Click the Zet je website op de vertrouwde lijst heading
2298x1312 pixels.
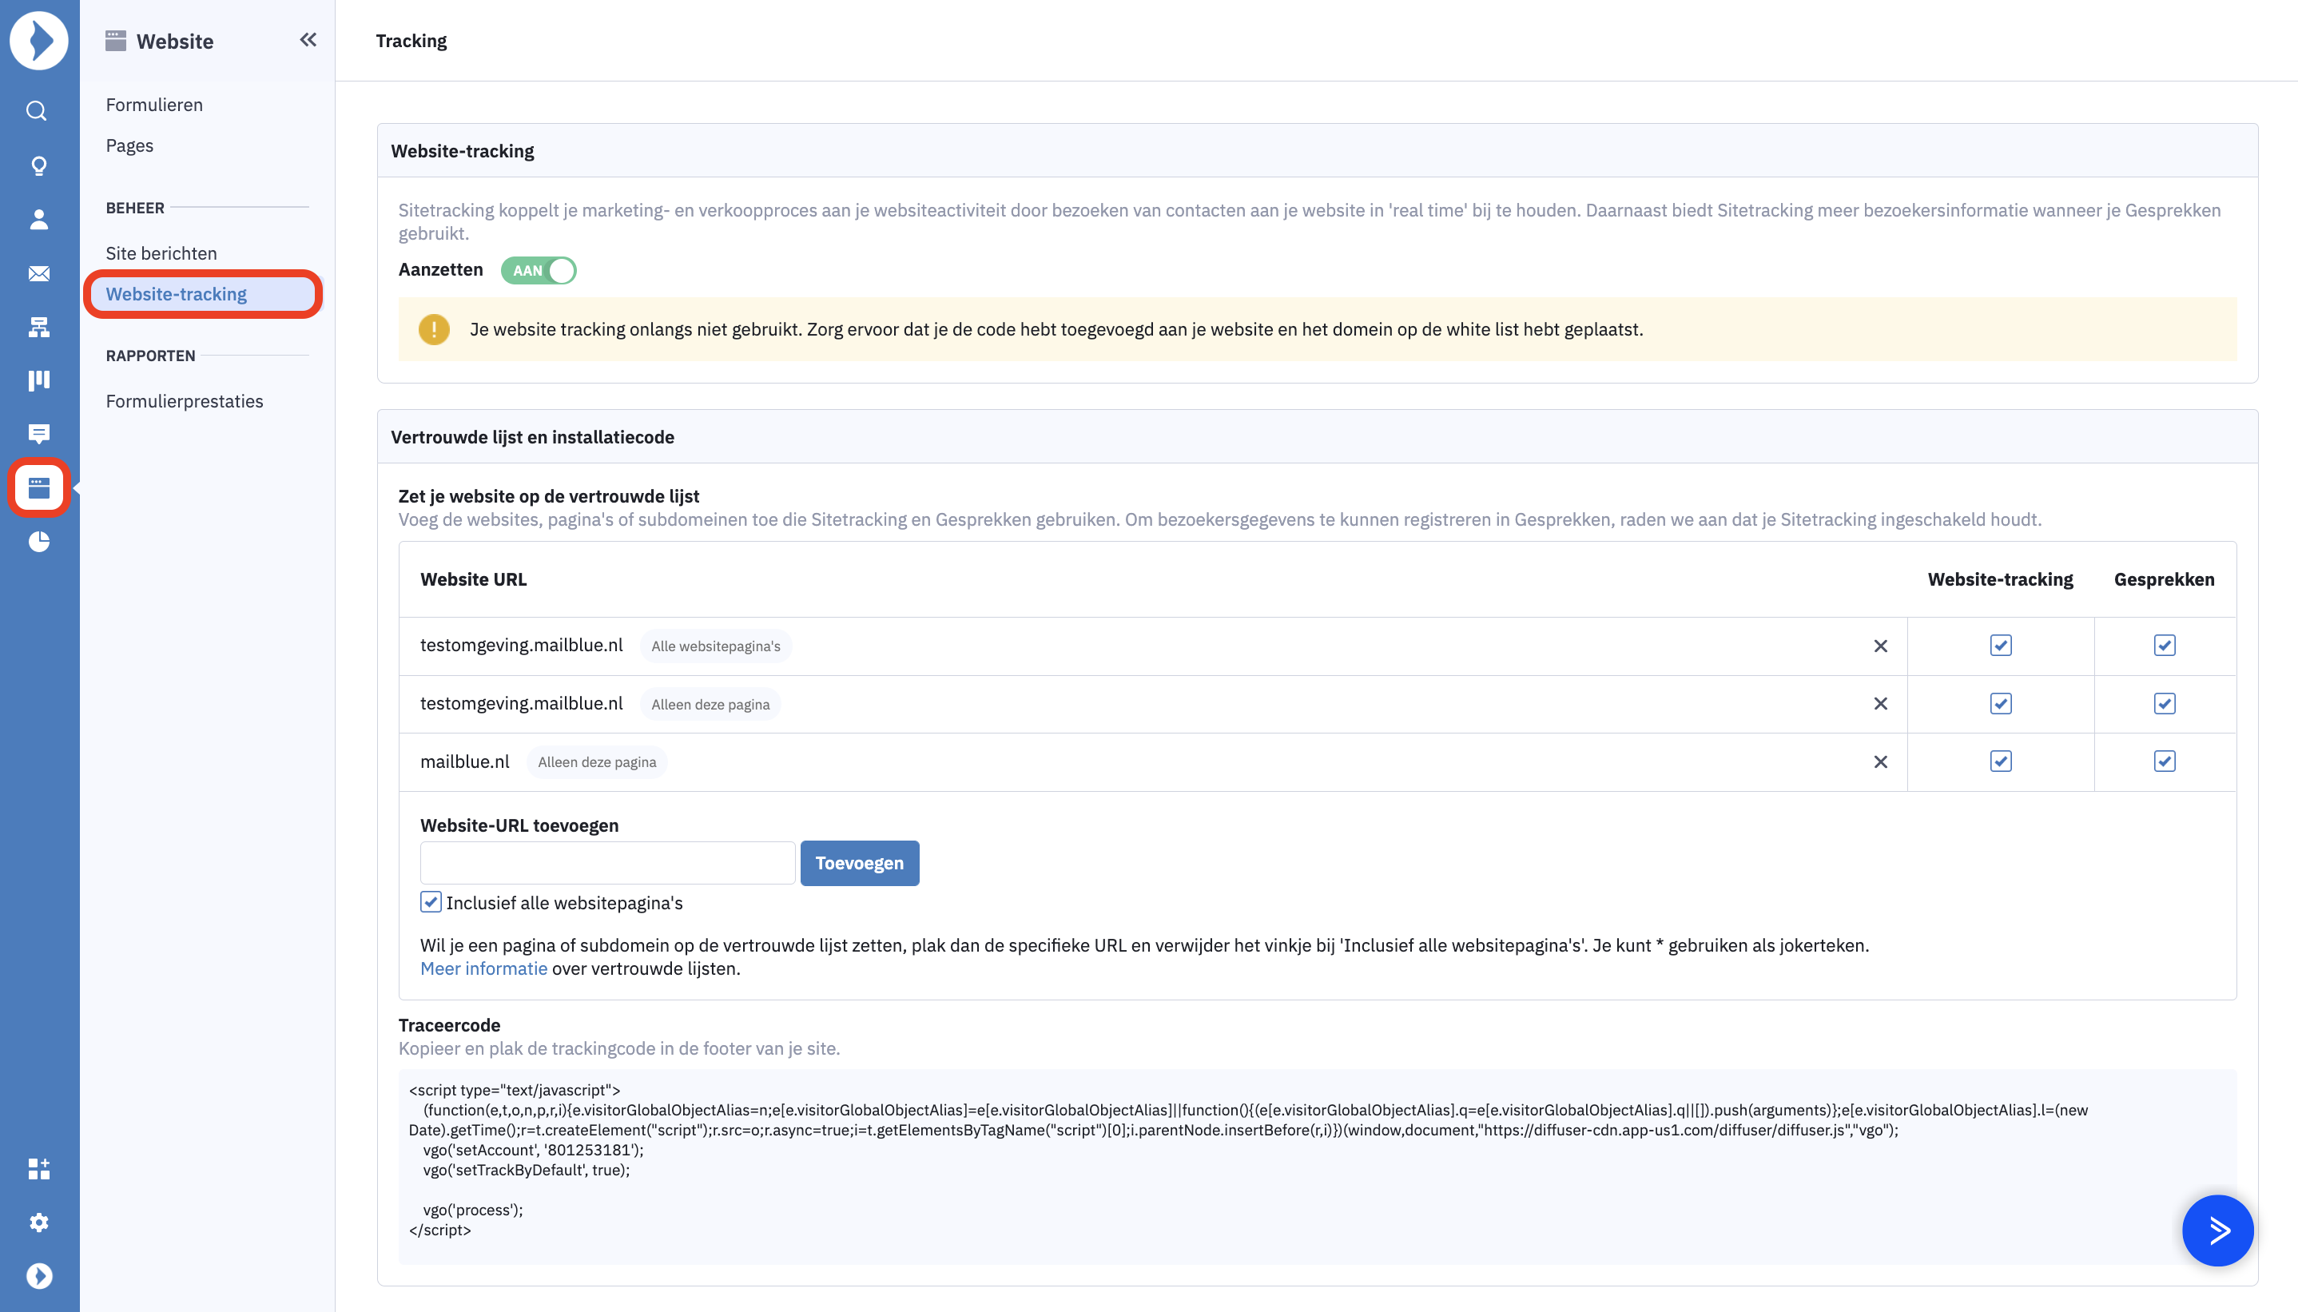pyautogui.click(x=549, y=496)
